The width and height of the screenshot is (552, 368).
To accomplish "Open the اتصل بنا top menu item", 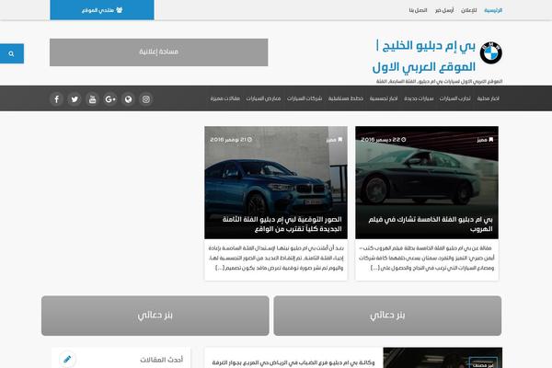I will [x=418, y=10].
